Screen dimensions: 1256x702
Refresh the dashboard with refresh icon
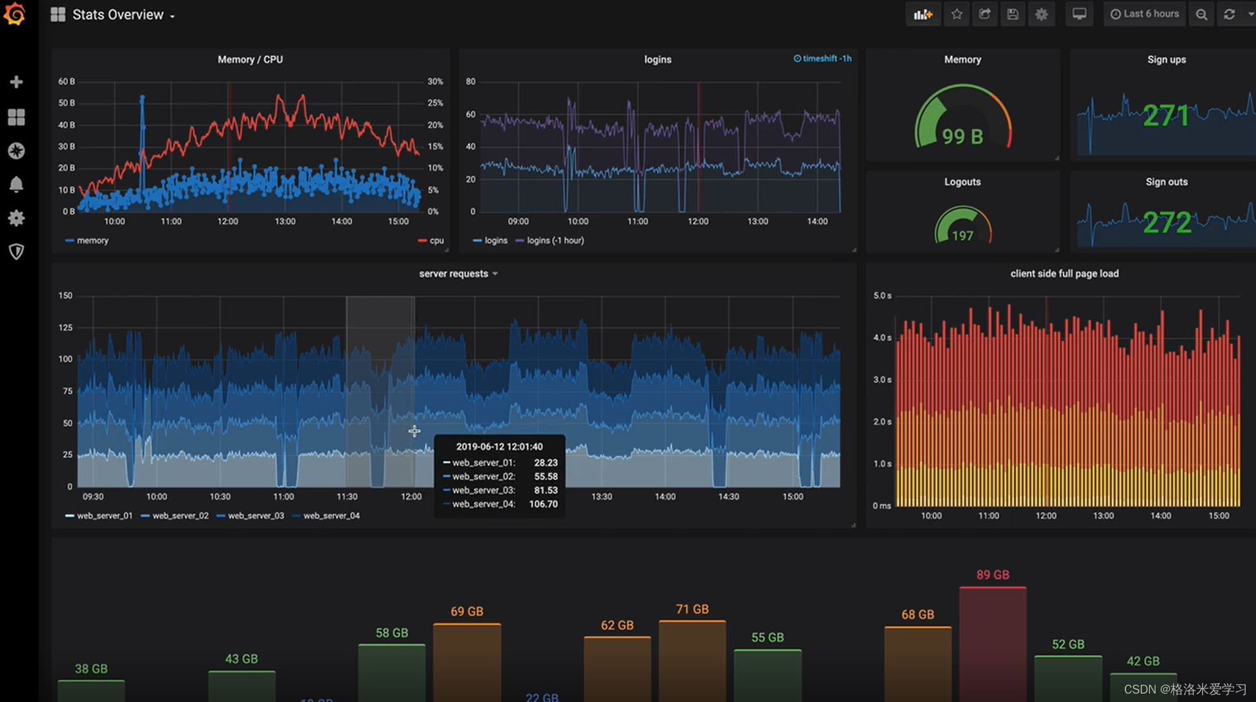(x=1229, y=14)
